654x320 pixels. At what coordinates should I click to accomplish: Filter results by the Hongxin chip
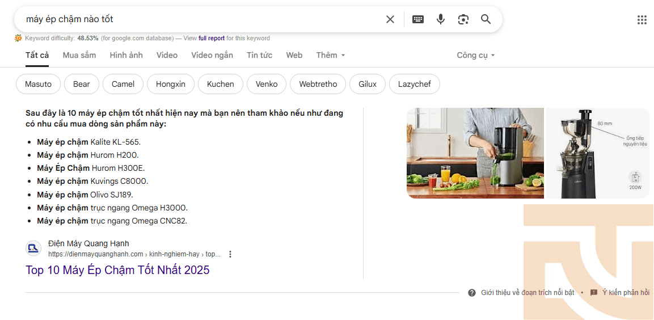pos(171,85)
